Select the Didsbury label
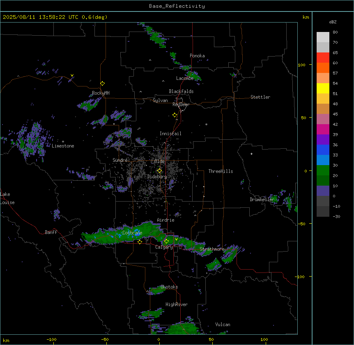 pos(157,177)
